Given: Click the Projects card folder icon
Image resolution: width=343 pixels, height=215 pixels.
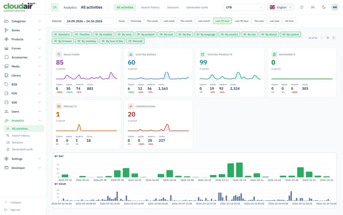Looking at the screenshot, I should [x=59, y=106].
